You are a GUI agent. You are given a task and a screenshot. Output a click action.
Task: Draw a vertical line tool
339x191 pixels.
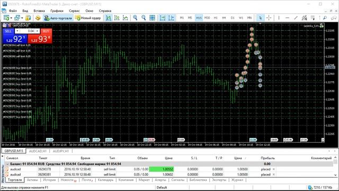(x=279, y=18)
